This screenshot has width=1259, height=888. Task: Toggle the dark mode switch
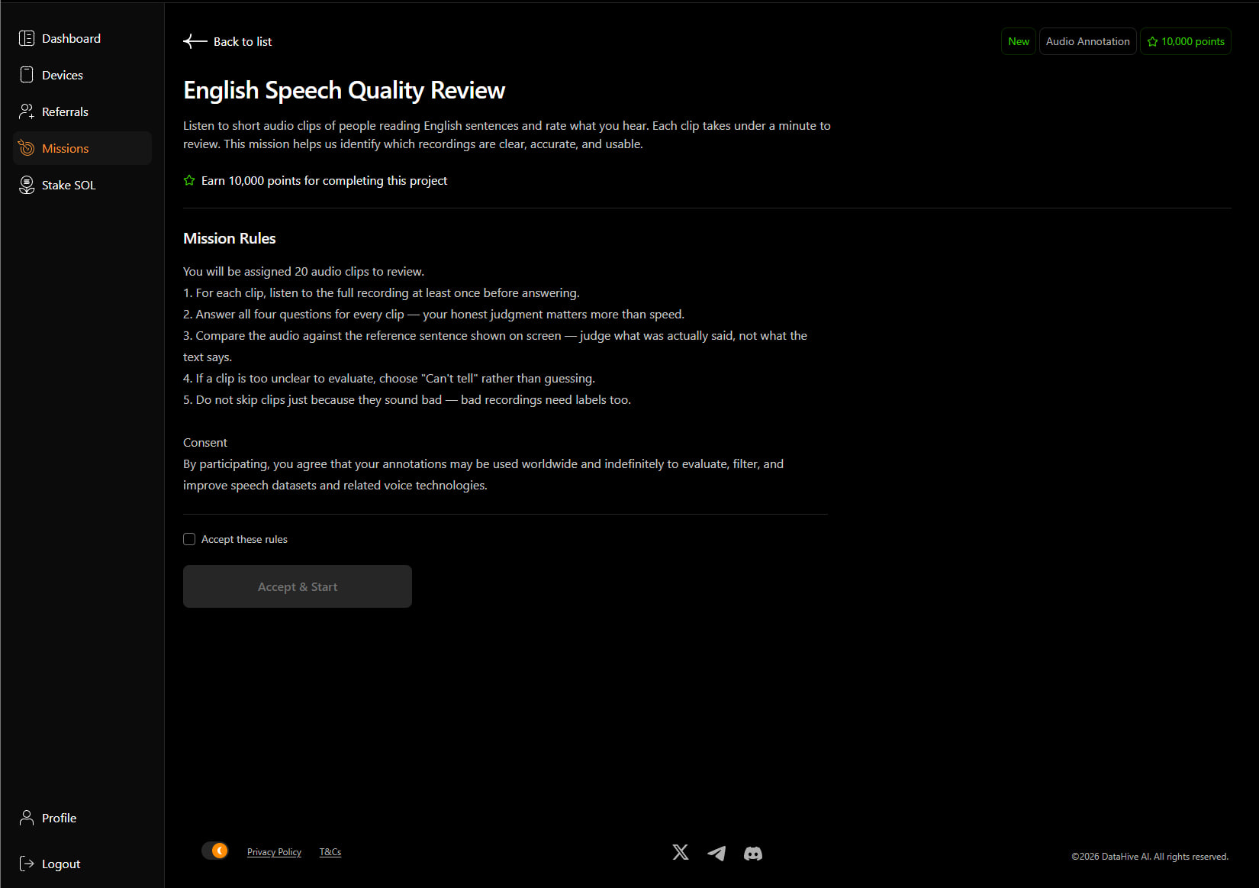pos(215,851)
